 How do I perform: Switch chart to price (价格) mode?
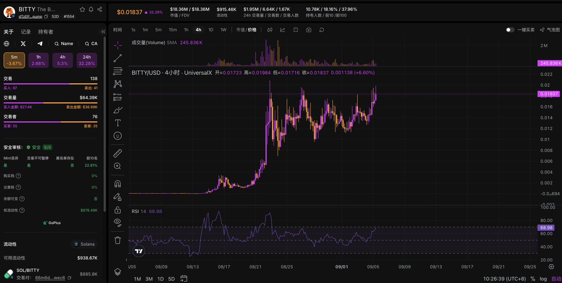coord(252,30)
